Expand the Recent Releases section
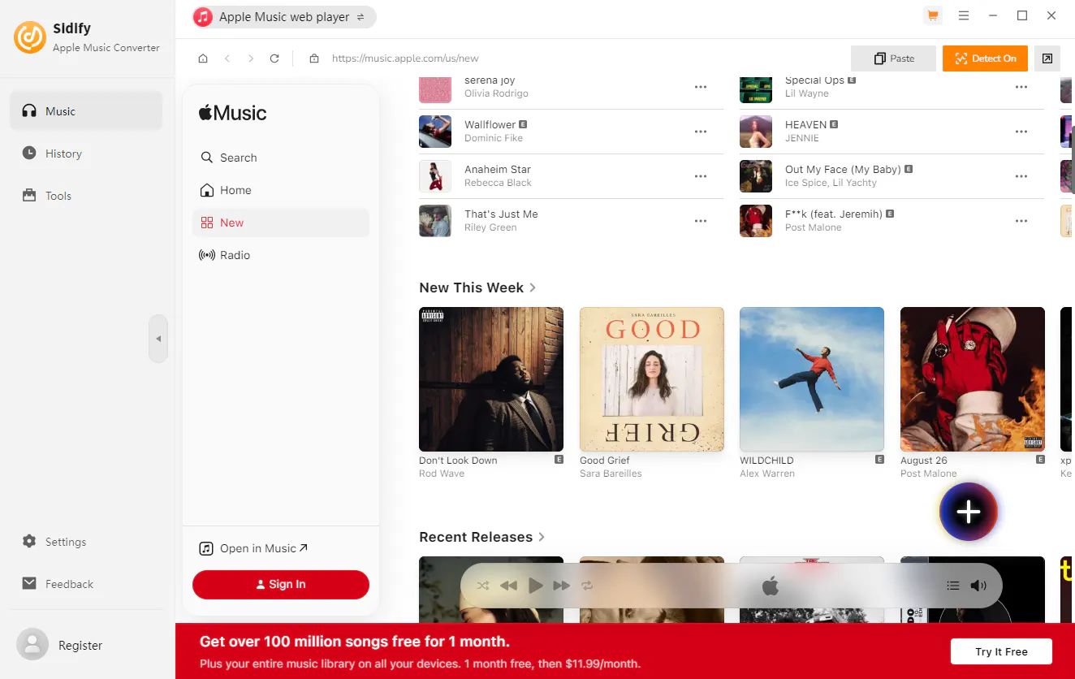 (x=481, y=537)
